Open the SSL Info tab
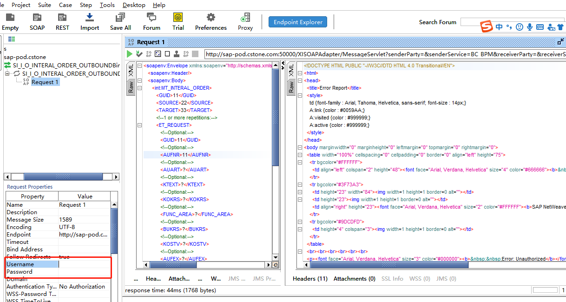This screenshot has height=302, width=566. 392,278
